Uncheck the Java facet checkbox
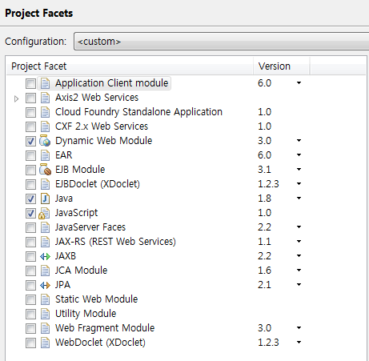 [30, 199]
